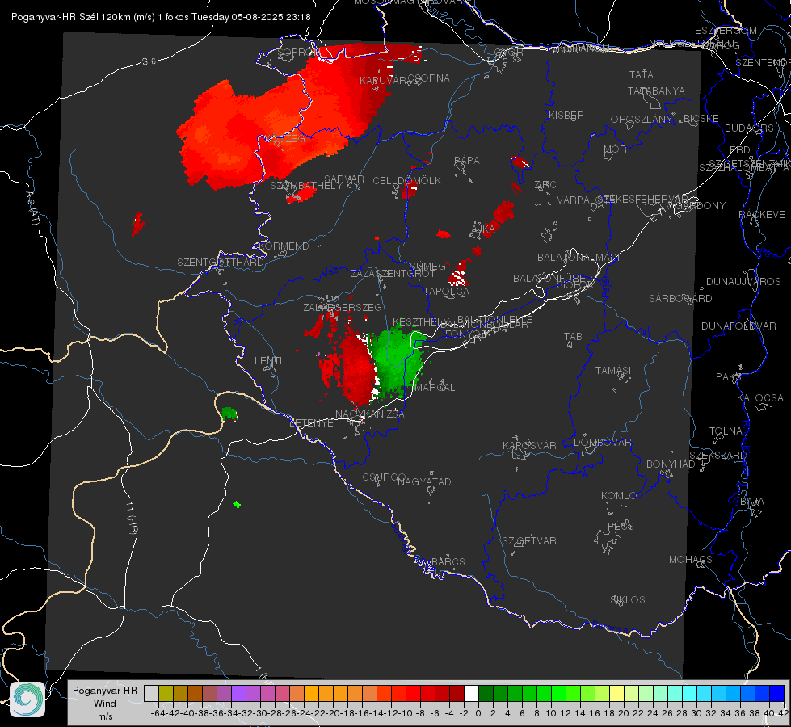
Task: Click the gray swatch left of -64
Action: tap(151, 693)
